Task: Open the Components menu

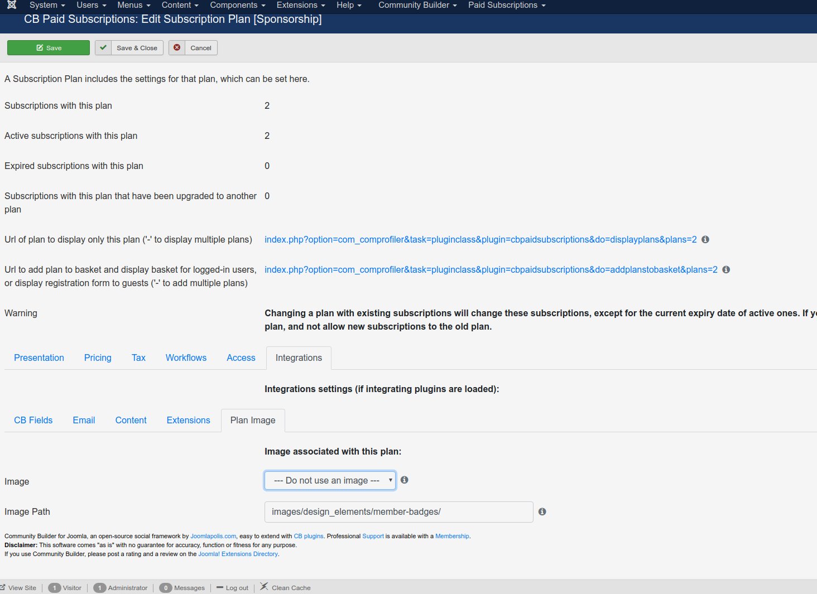Action: [238, 5]
